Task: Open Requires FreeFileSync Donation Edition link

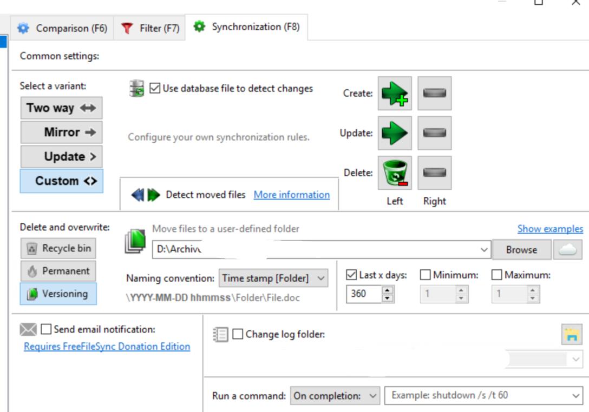Action: click(107, 347)
